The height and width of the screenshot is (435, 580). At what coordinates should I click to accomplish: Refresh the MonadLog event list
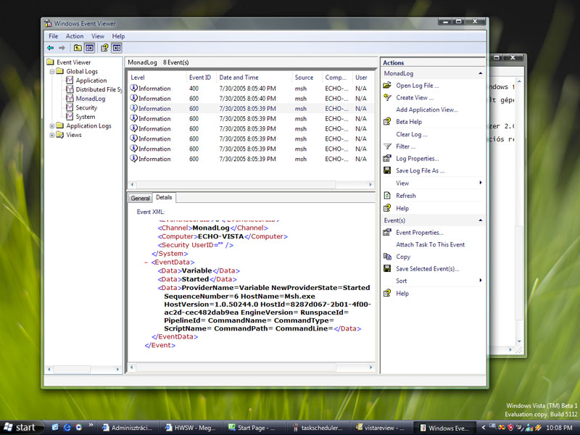[x=405, y=196]
